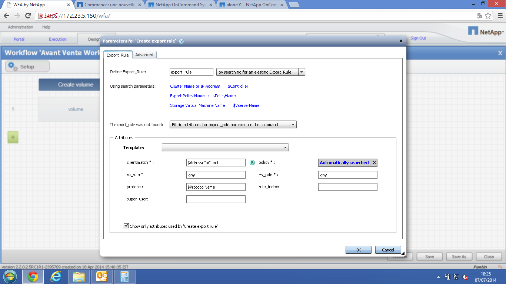
Task: Open help for Create export rule parameters
Action: 182,41
